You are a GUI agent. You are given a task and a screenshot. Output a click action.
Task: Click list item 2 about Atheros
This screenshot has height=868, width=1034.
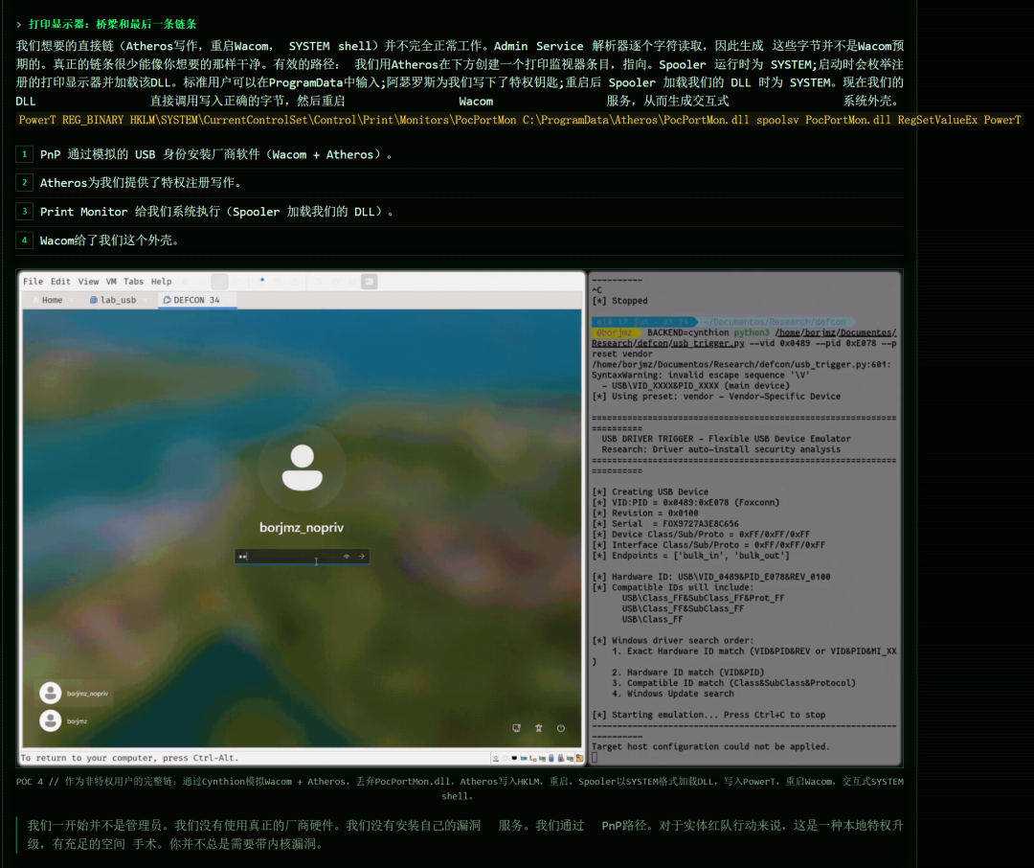tap(460, 183)
